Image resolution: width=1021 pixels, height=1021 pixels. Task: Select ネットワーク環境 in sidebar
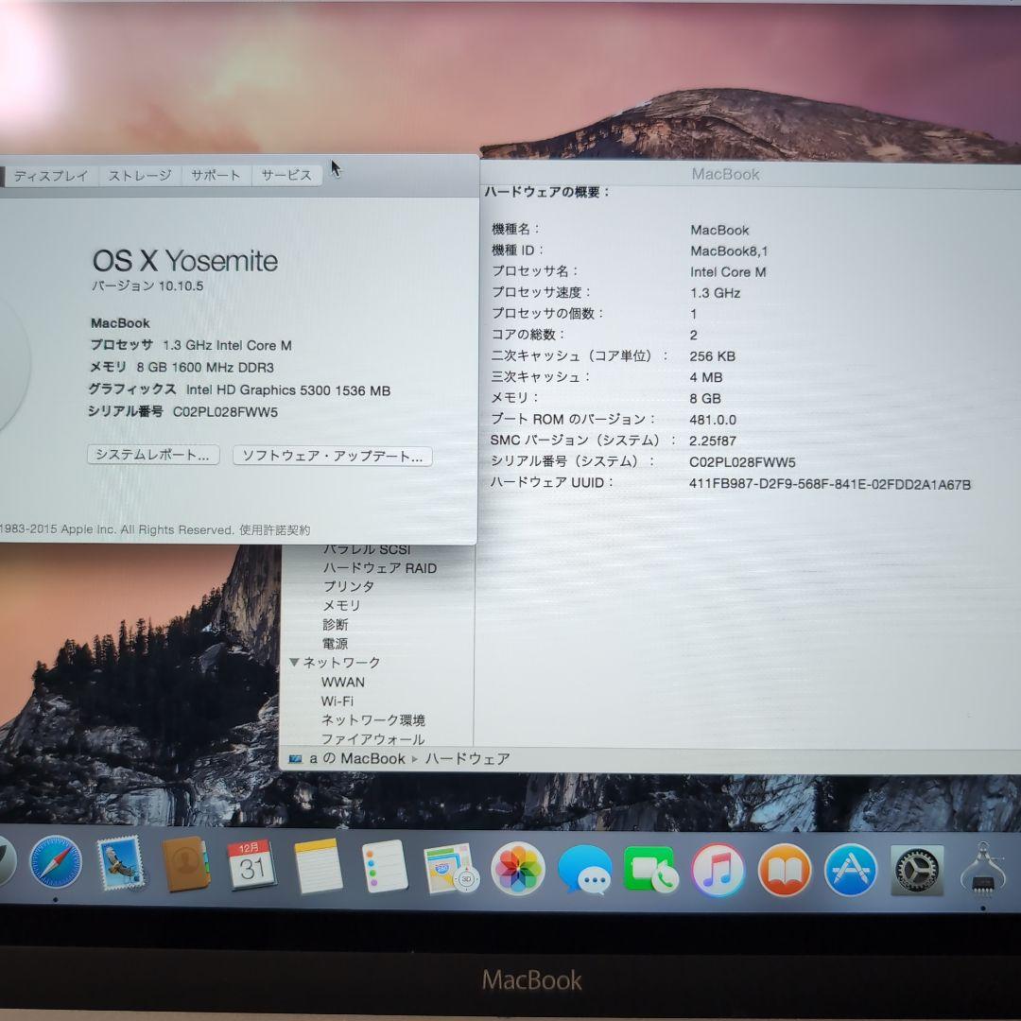[373, 720]
